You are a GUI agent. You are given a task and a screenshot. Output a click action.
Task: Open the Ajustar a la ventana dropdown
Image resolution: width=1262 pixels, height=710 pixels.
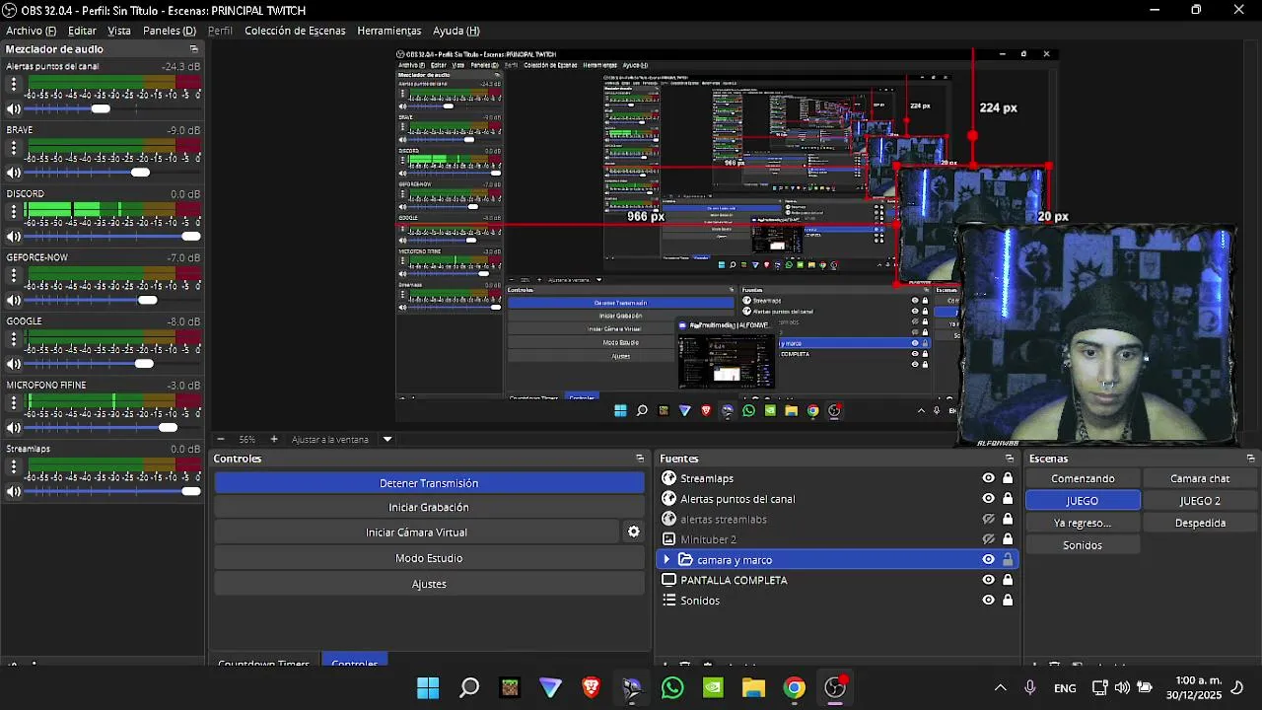point(387,440)
